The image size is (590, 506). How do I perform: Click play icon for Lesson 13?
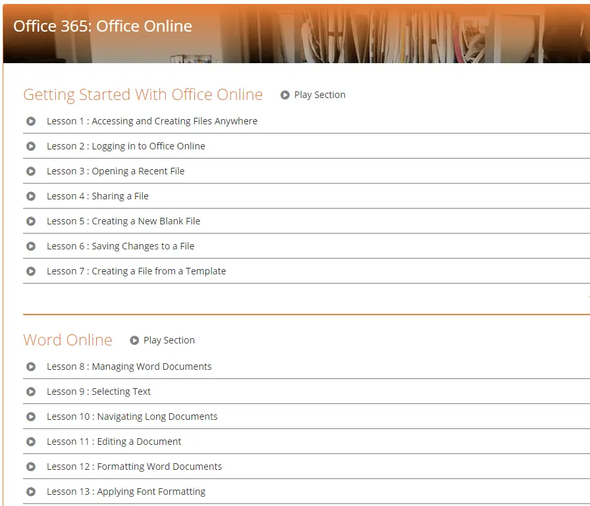(31, 492)
